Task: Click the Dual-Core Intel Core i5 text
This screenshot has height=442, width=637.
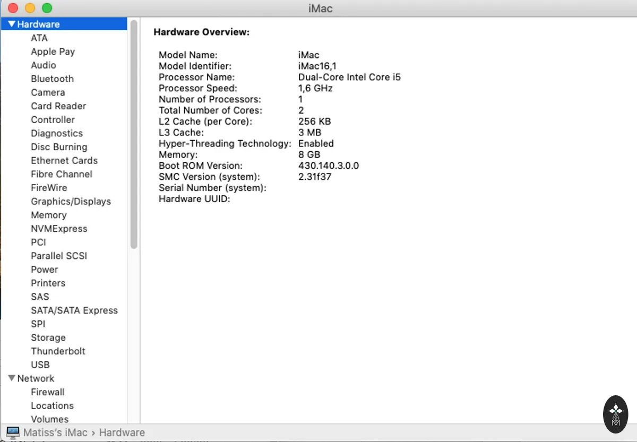Action: (349, 77)
